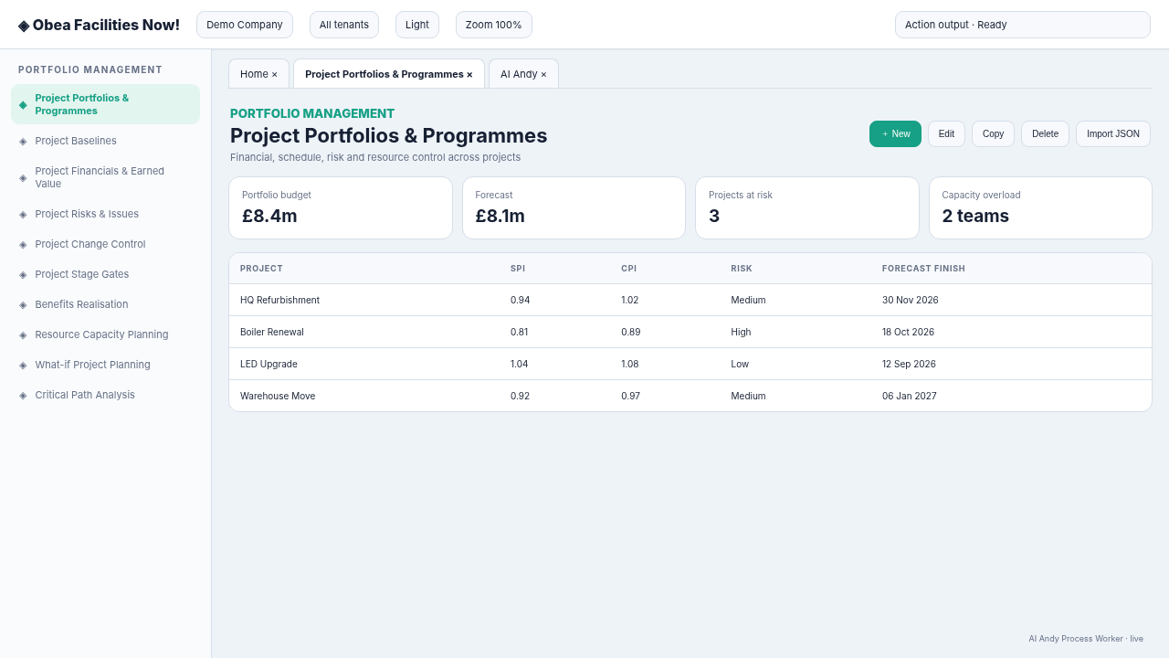Navigate to Project Stage Gates

pos(105,274)
